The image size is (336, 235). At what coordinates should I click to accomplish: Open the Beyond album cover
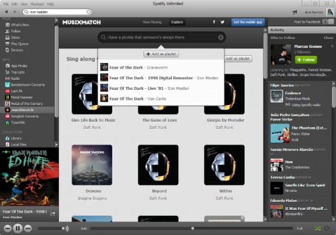click(158, 165)
